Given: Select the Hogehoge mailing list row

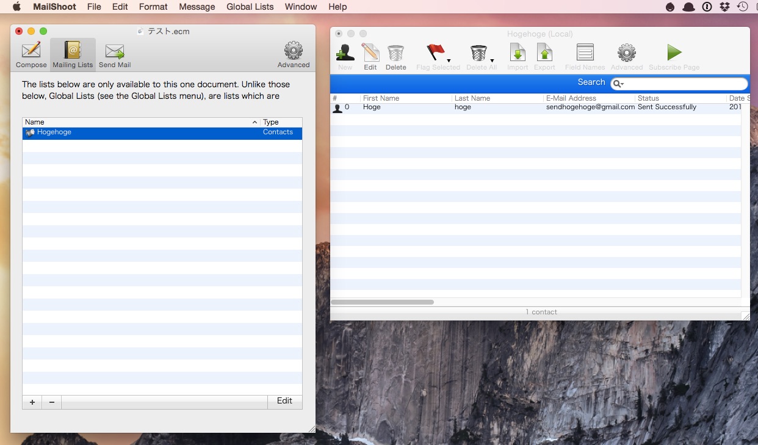Looking at the screenshot, I should 162,133.
